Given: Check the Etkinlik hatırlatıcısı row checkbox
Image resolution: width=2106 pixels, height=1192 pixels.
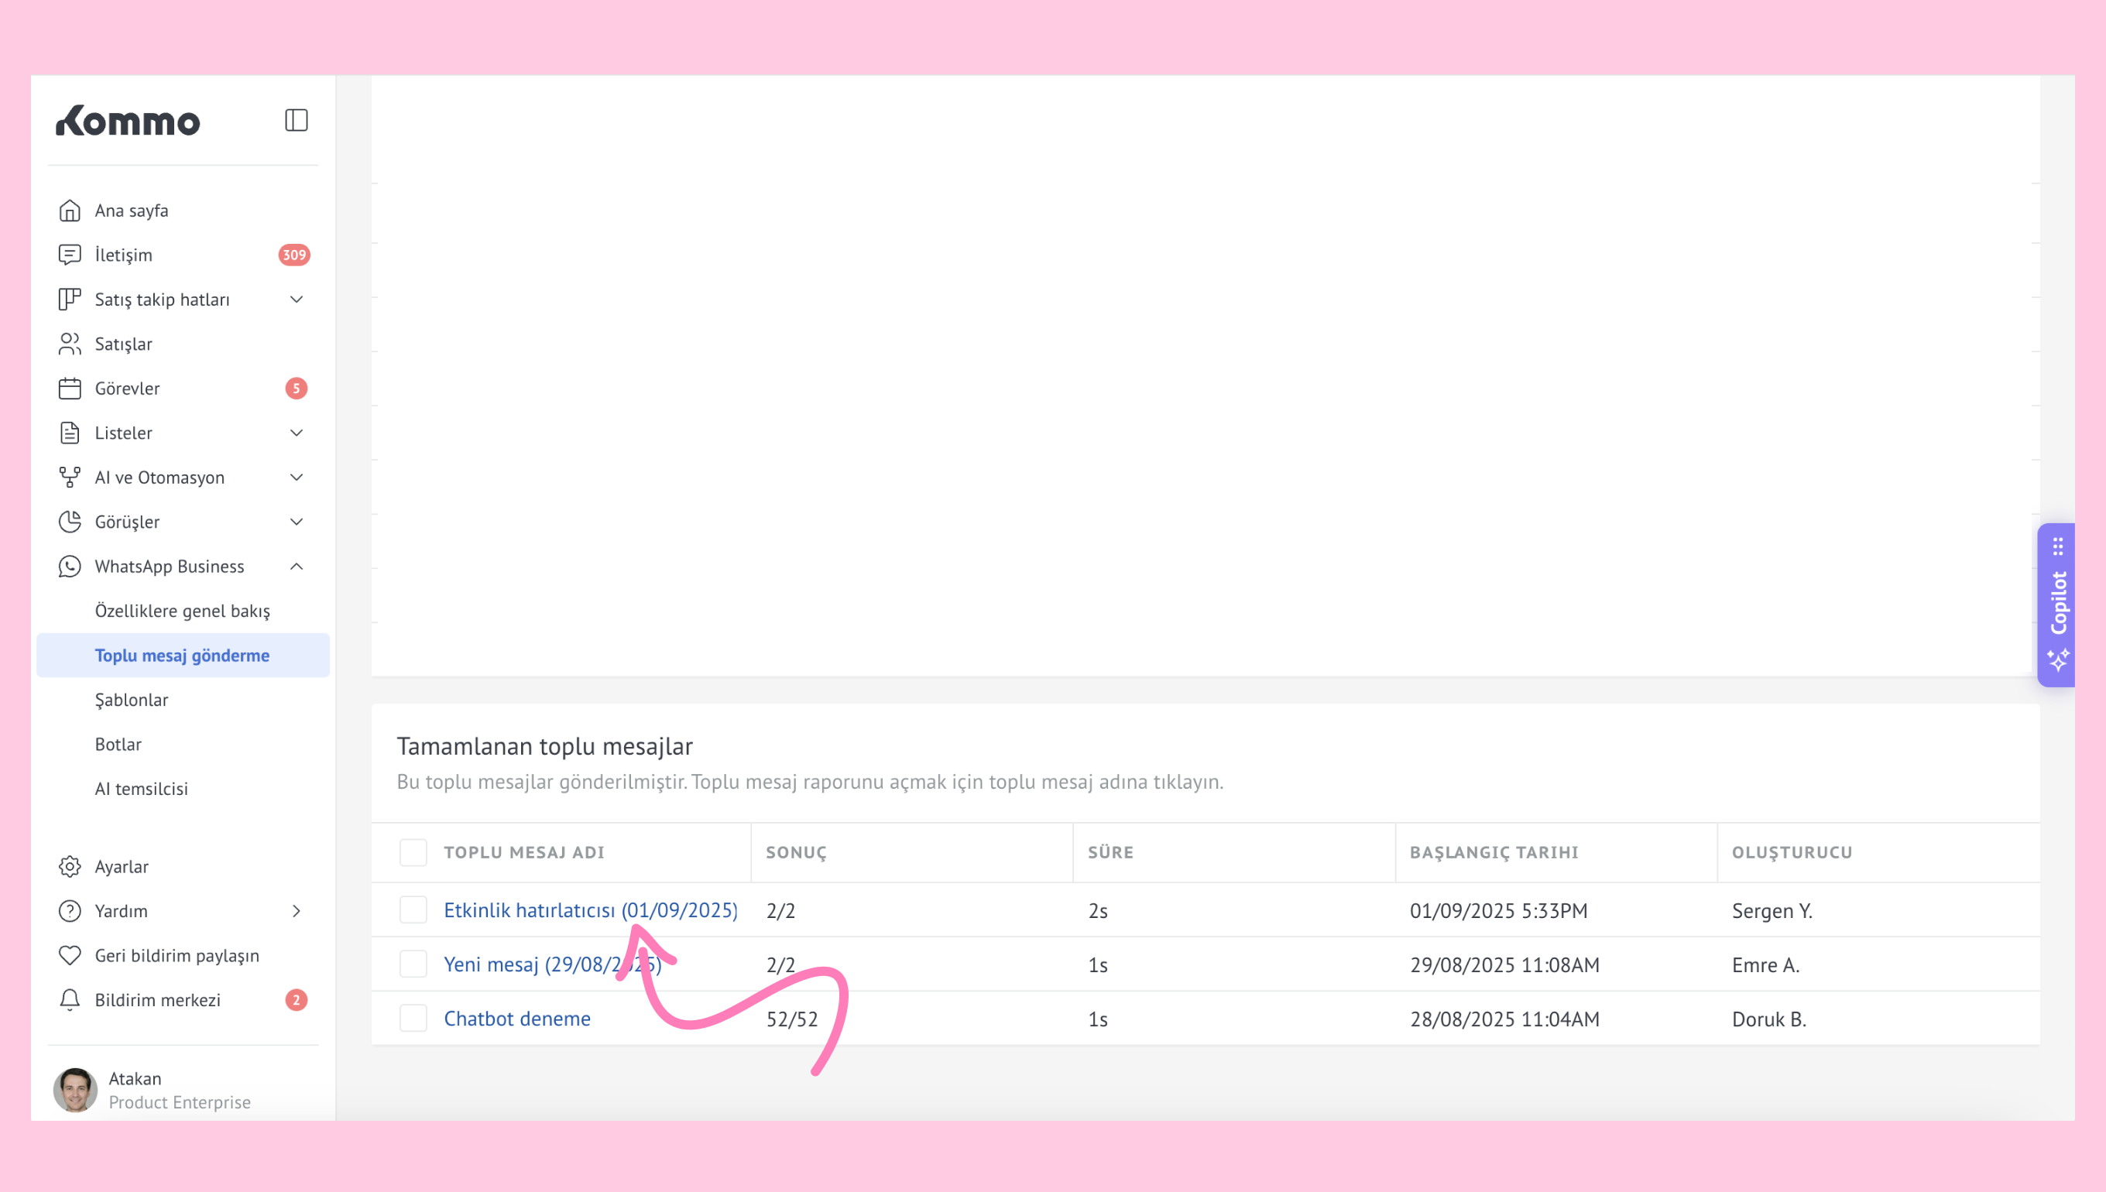Looking at the screenshot, I should (413, 909).
